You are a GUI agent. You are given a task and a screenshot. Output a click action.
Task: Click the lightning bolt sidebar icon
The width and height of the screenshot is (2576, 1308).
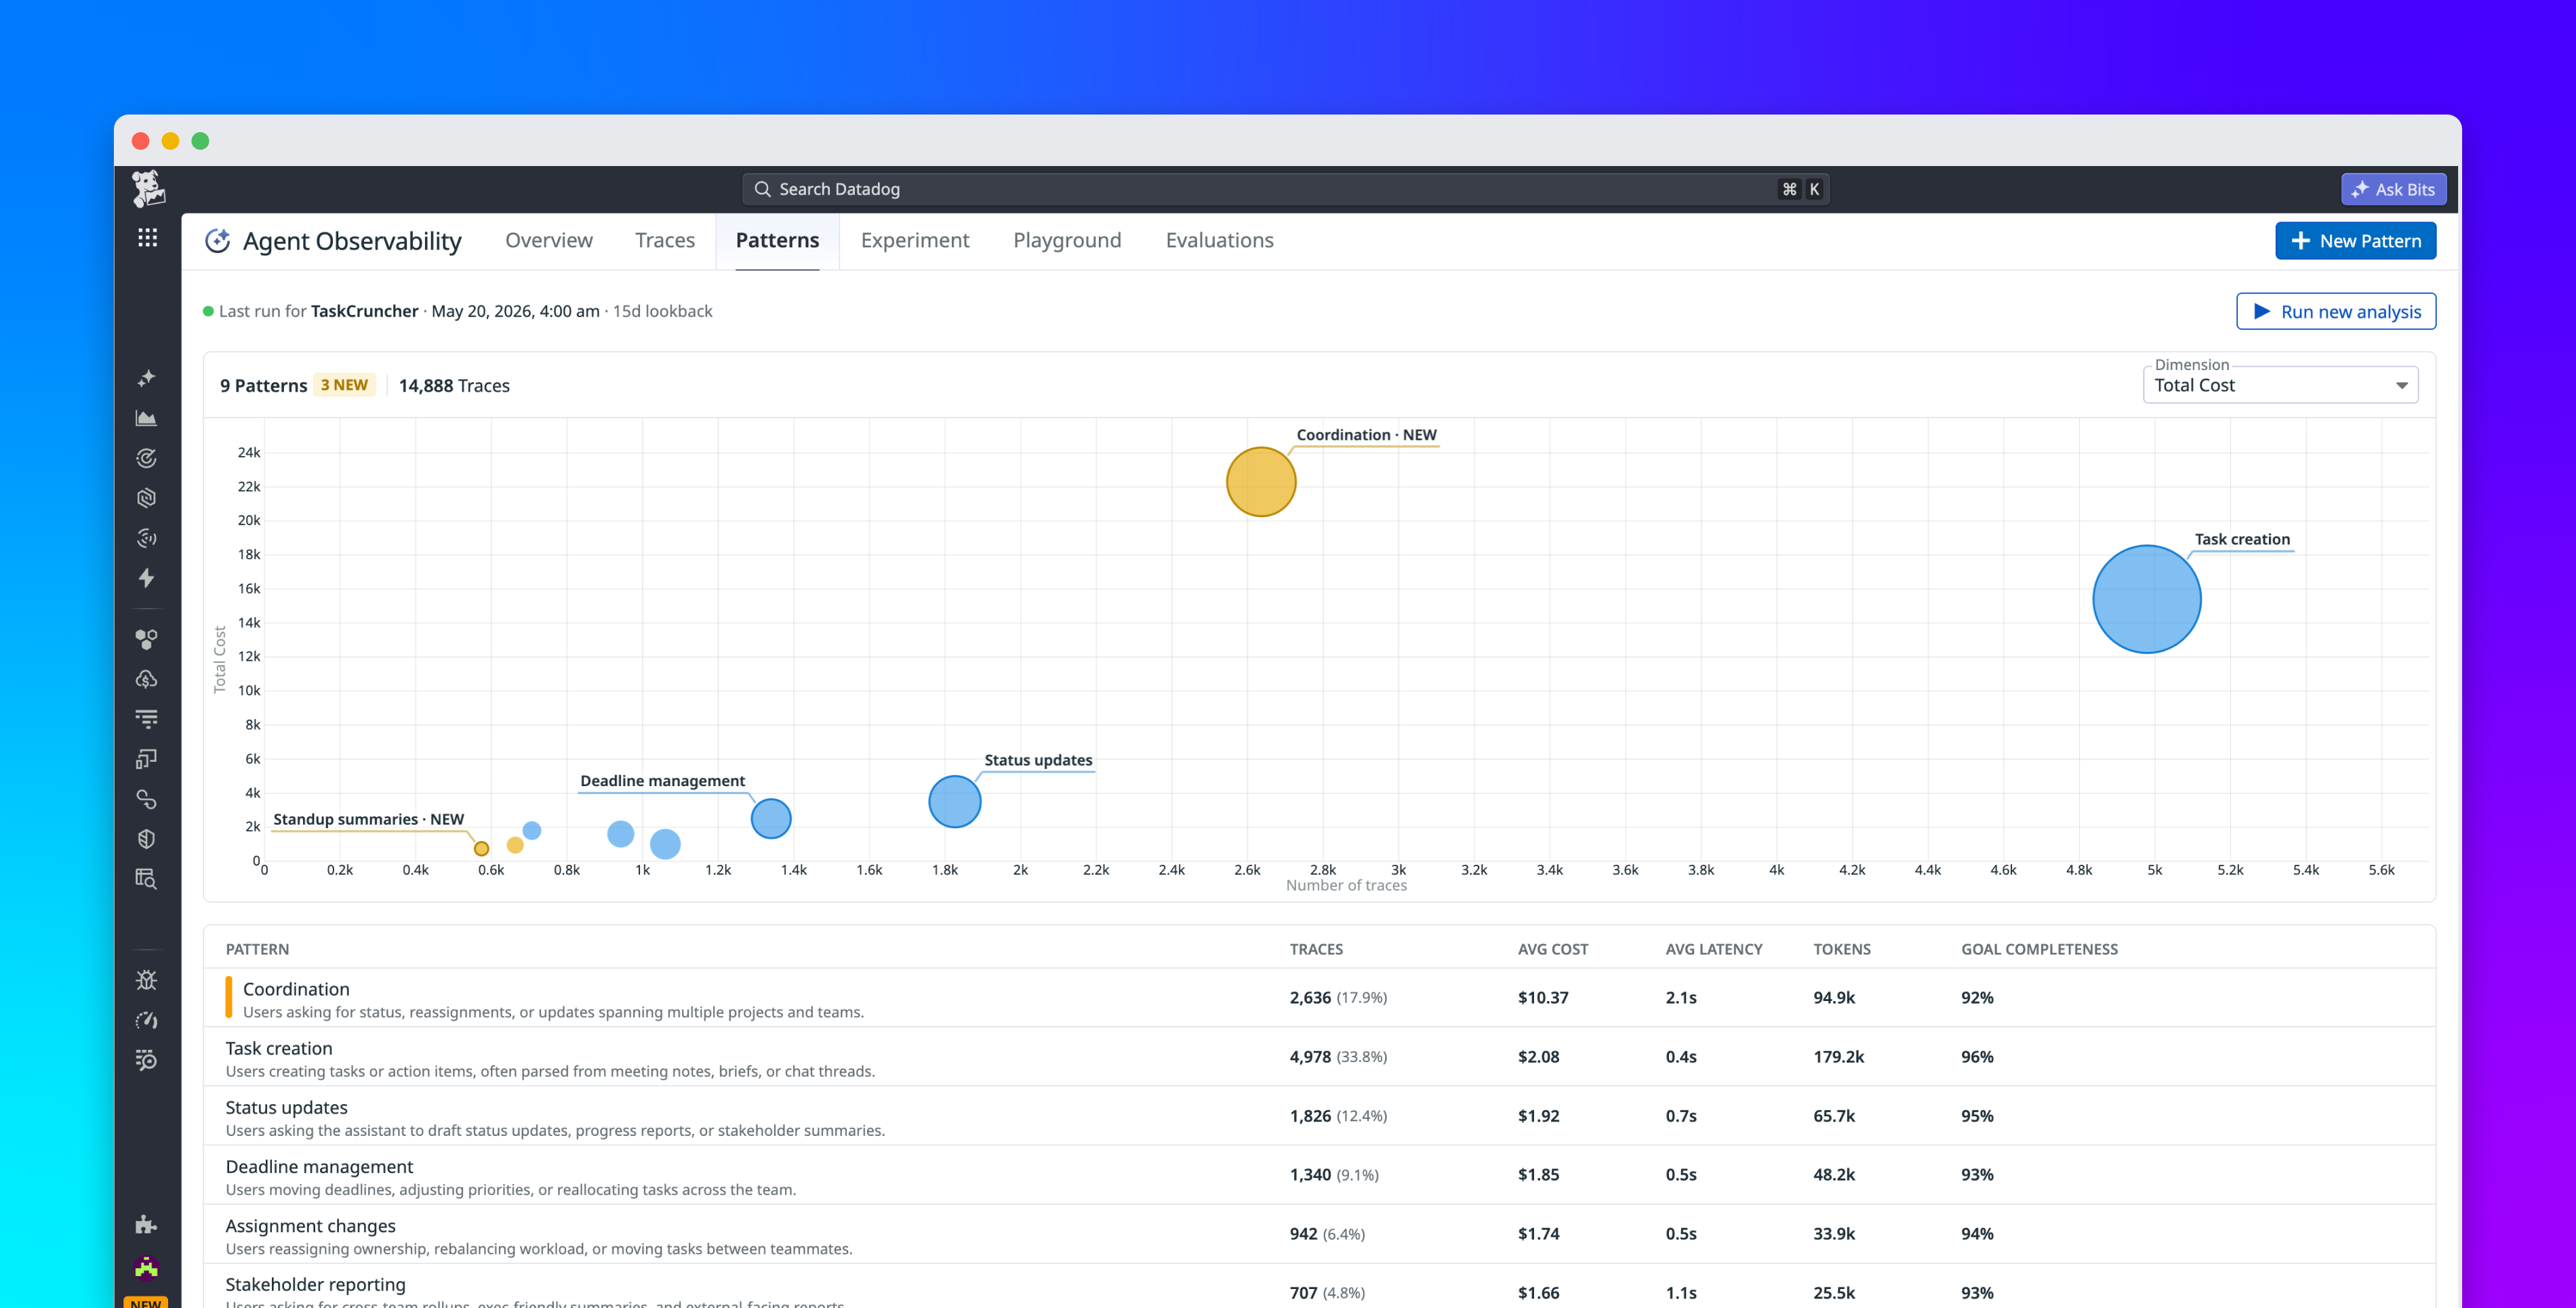(x=147, y=578)
